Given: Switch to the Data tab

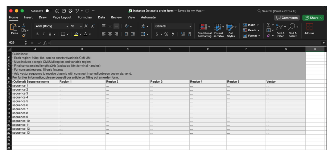Looking at the screenshot, I should click(x=102, y=17).
